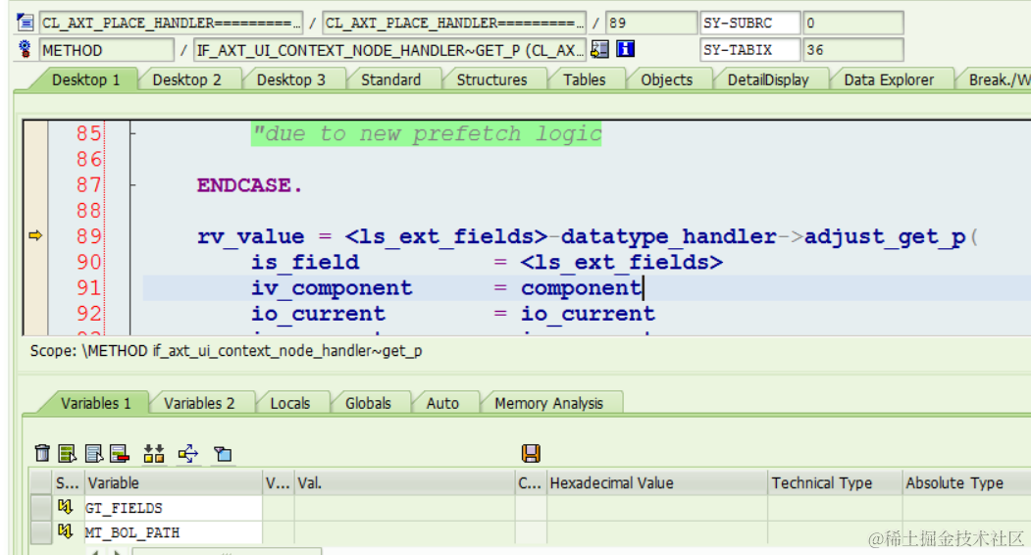Click the blue information icon
The width and height of the screenshot is (1031, 555).
[625, 49]
